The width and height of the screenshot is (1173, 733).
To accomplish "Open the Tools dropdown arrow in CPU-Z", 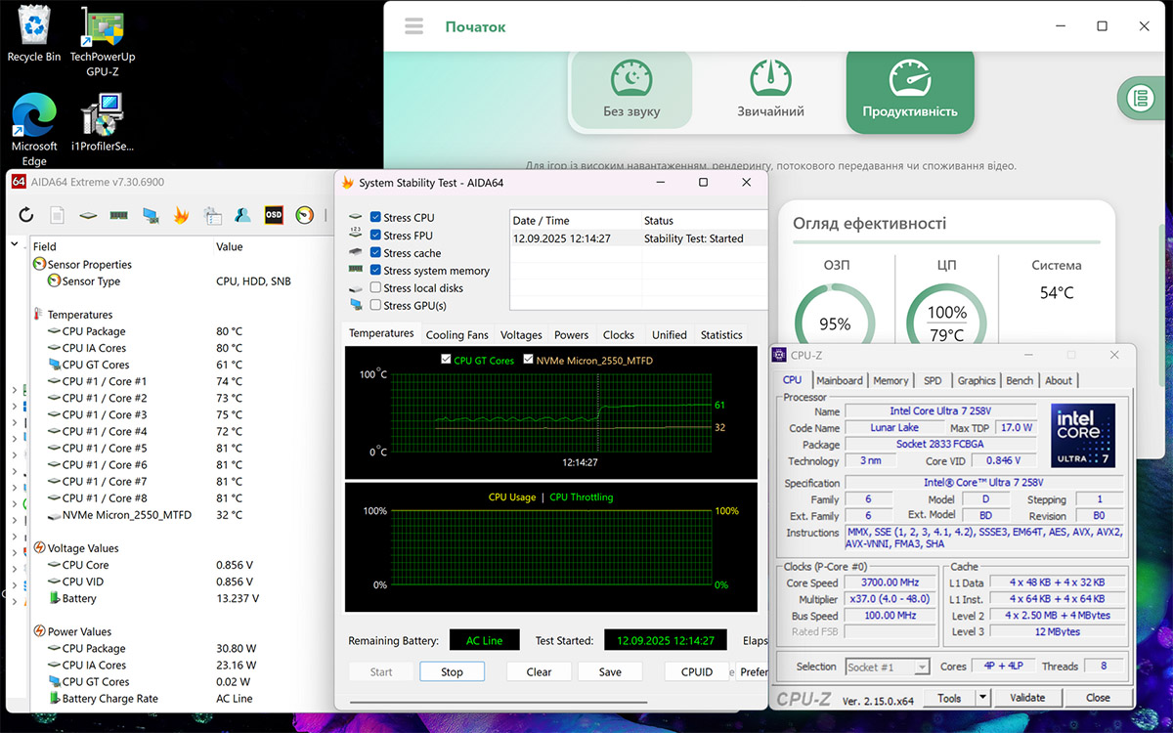I will (x=983, y=698).
